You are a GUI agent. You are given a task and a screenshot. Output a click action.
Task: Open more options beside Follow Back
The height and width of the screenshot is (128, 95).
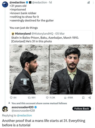(x=93, y=109)
